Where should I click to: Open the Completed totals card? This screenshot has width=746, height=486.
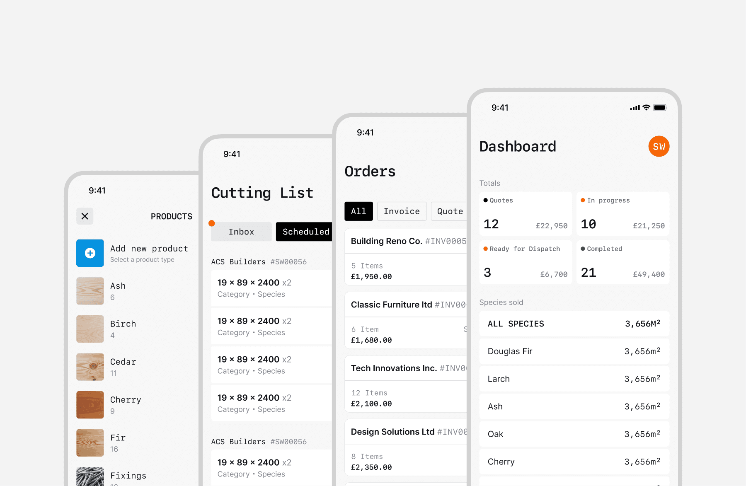623,262
